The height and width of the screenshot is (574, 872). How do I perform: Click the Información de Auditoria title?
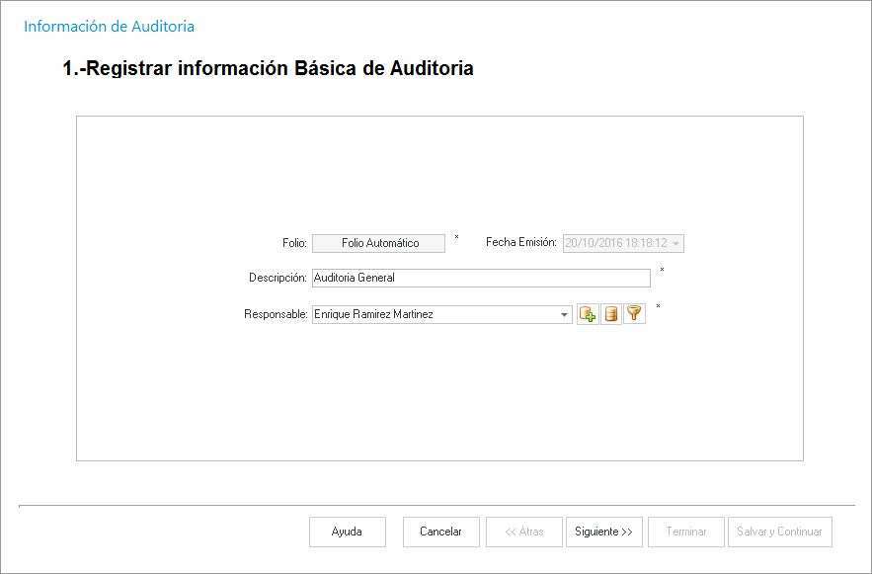(109, 27)
